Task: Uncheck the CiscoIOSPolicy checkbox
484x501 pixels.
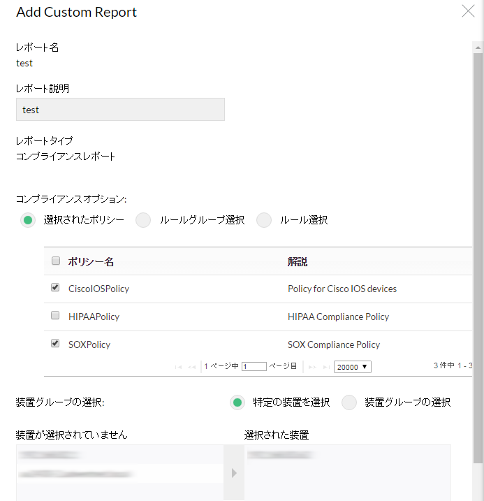Action: [56, 288]
